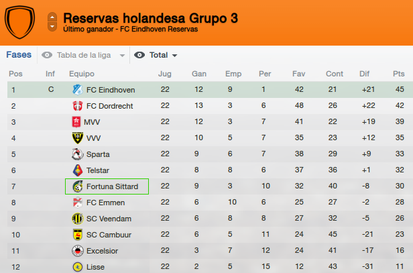Open the FC Emmen team link

pos(106,203)
